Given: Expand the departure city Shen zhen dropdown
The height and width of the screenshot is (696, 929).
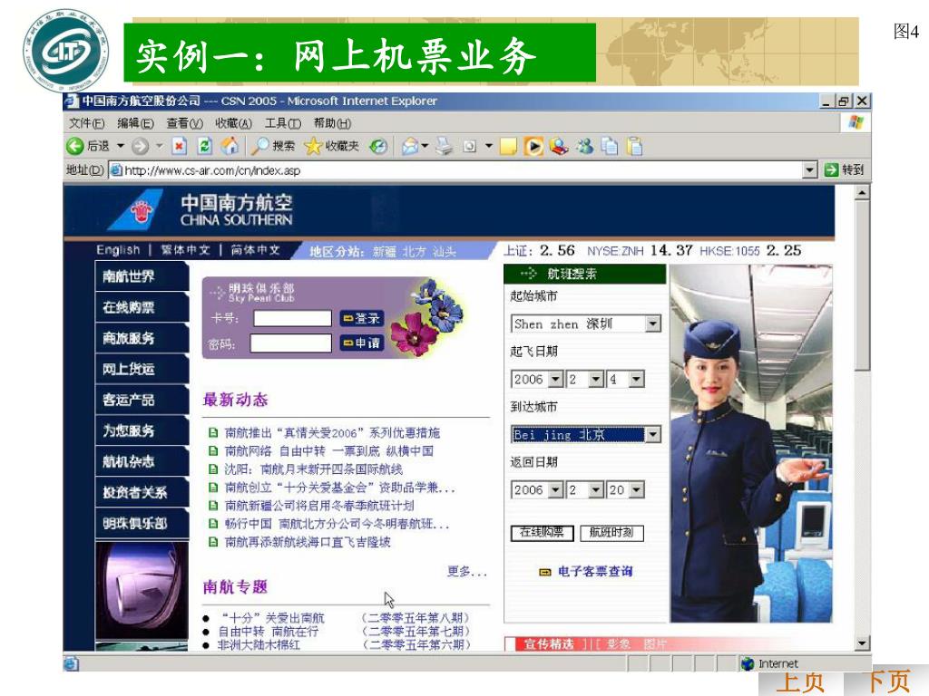Looking at the screenshot, I should 652,324.
